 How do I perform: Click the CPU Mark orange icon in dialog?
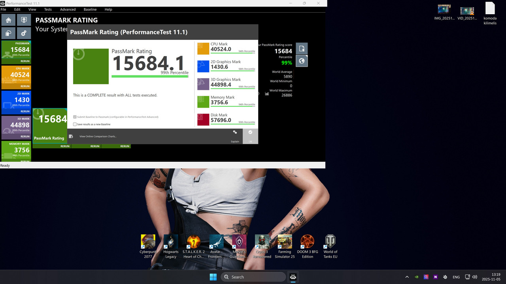tap(203, 49)
